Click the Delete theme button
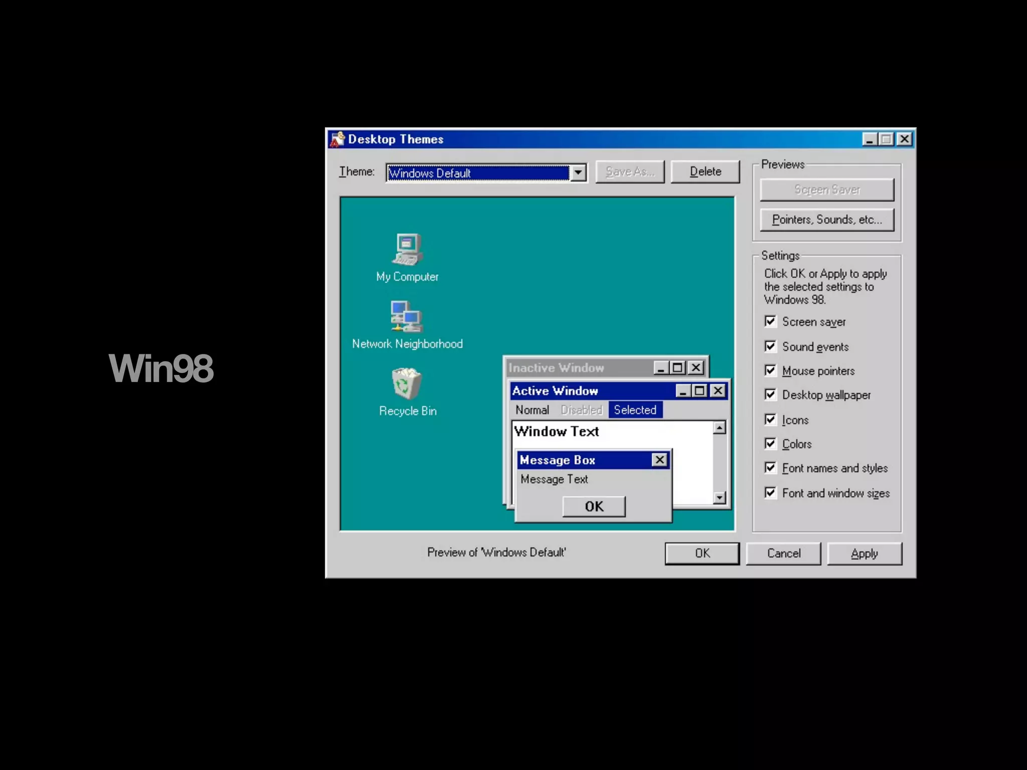Viewport: 1027px width, 770px height. (705, 172)
